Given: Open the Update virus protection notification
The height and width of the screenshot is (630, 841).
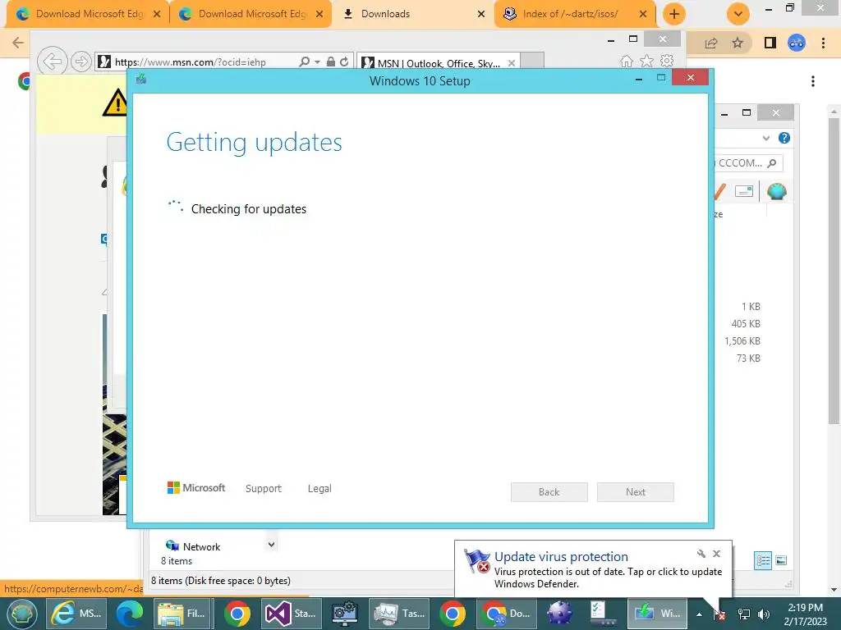Looking at the screenshot, I should [x=593, y=569].
